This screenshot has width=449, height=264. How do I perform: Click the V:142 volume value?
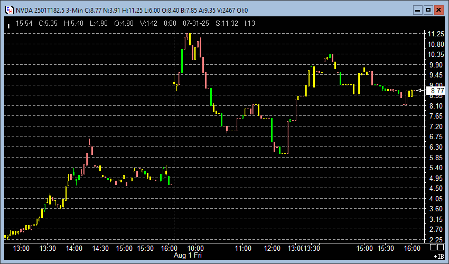(148, 23)
